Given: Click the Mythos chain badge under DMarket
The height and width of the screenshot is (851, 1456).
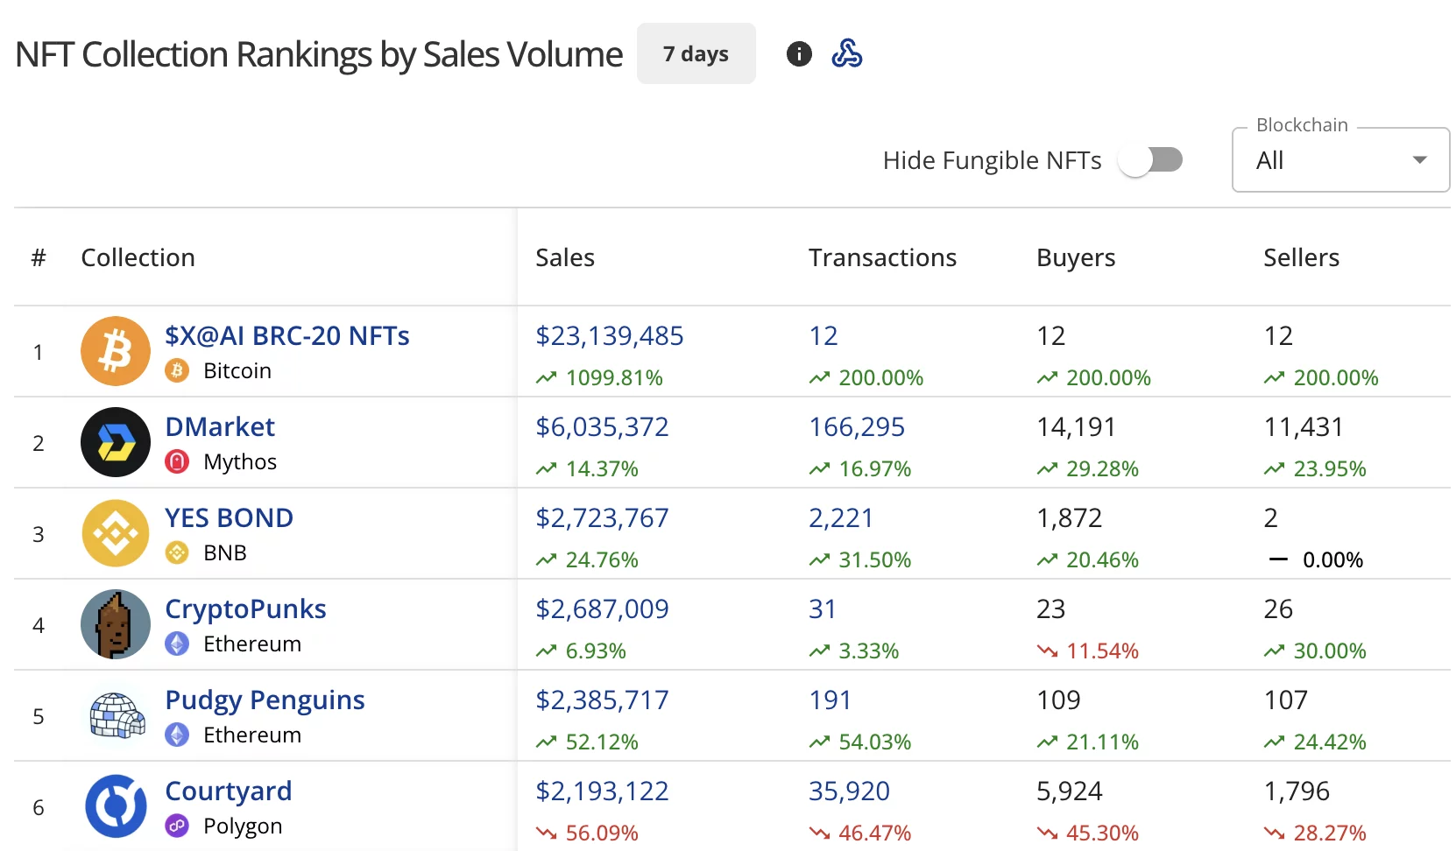Looking at the screenshot, I should (177, 461).
